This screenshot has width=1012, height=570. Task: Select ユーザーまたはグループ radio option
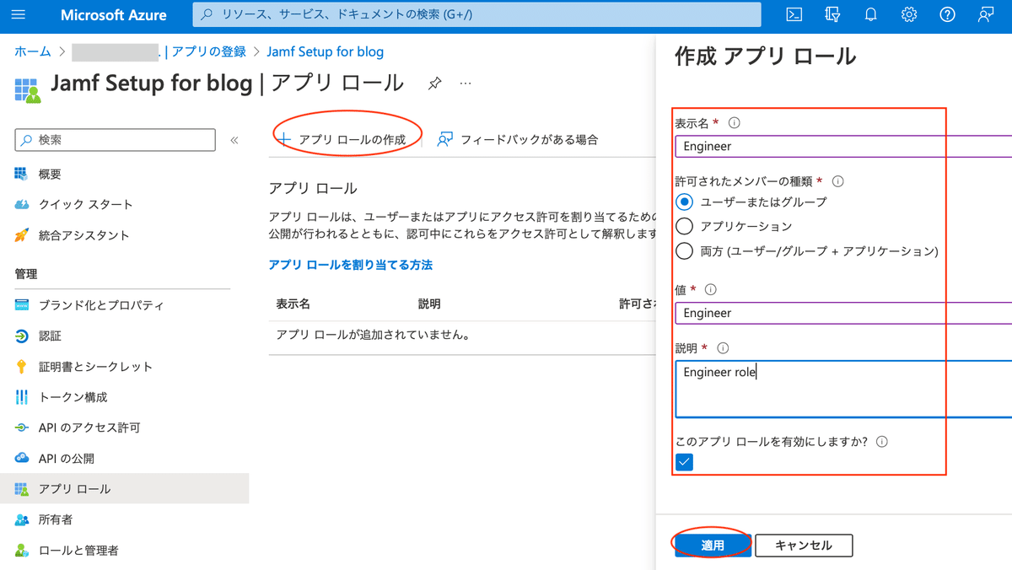pos(685,202)
